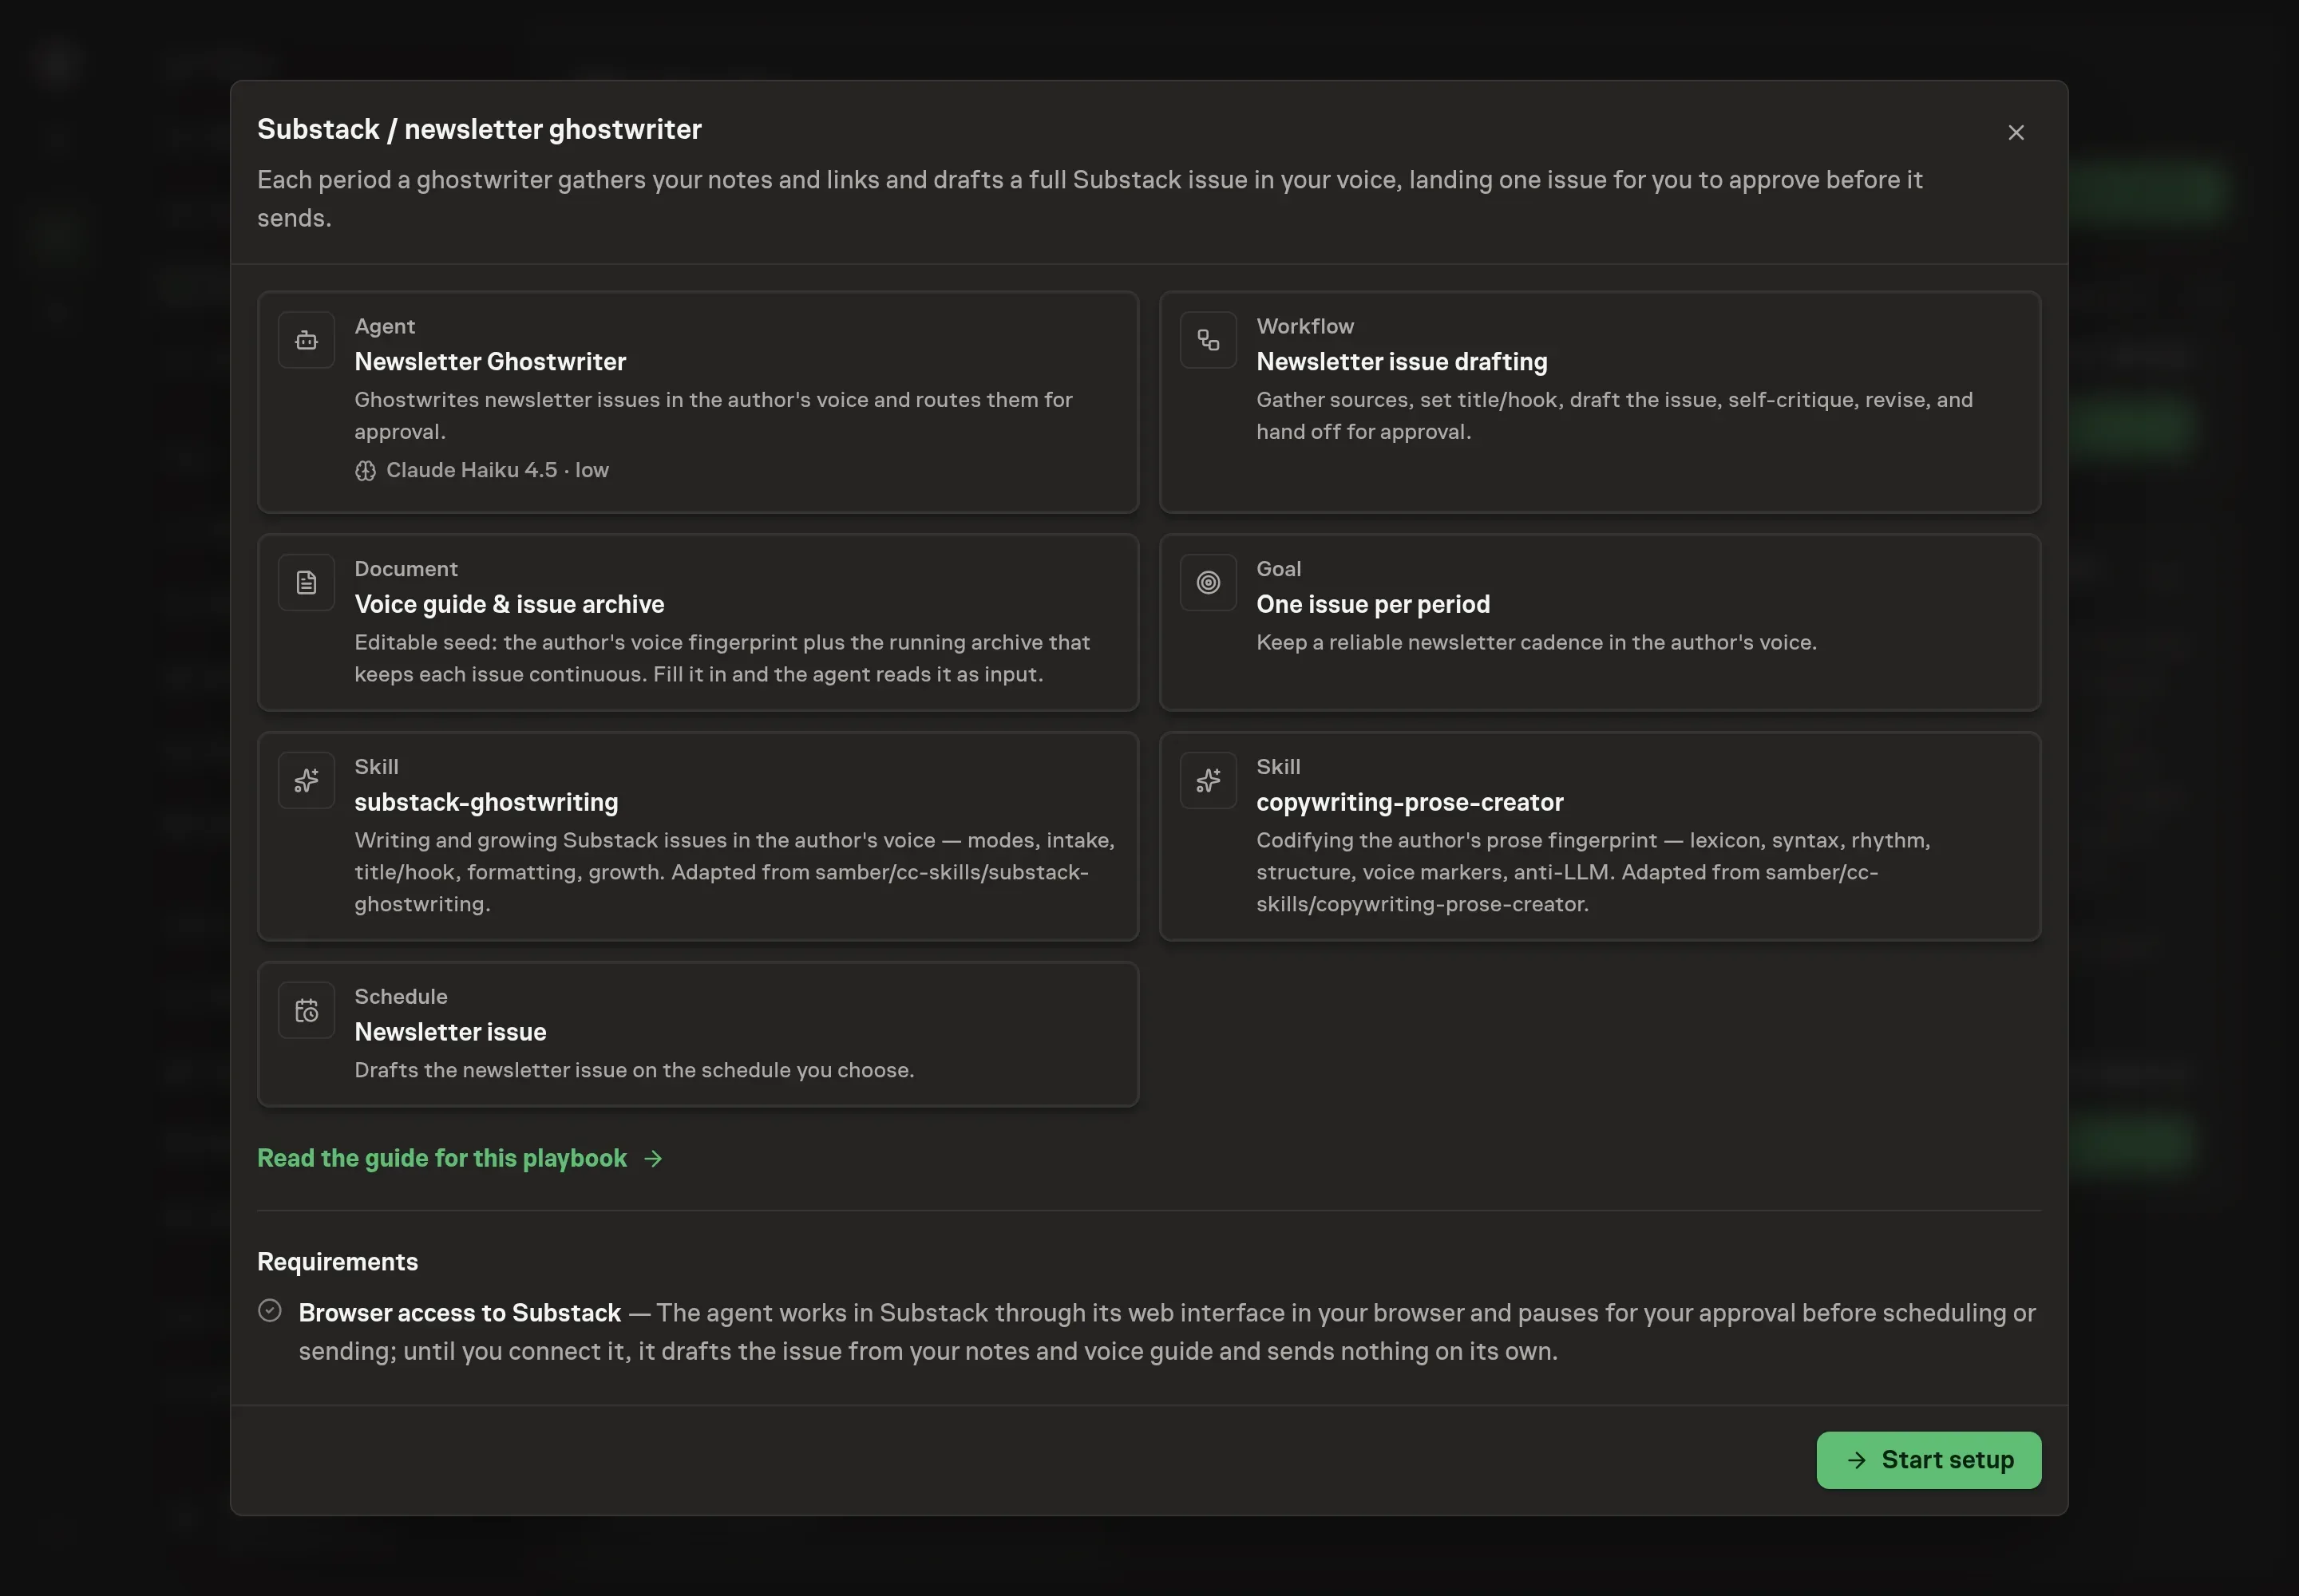Click the Substack / newsletter ghostwriter dialog title
The height and width of the screenshot is (1596, 2299).
(x=479, y=130)
